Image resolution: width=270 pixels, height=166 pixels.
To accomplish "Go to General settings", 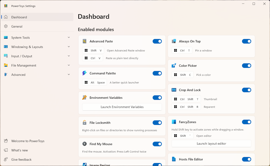I will 37,26.
